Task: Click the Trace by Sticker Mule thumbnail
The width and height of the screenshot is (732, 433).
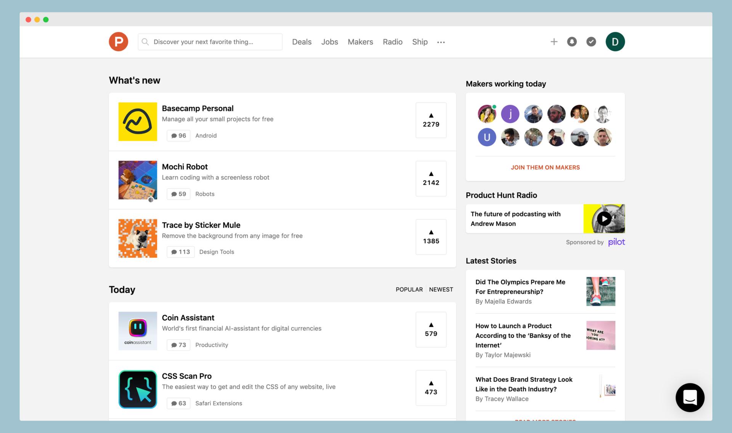Action: coord(138,238)
